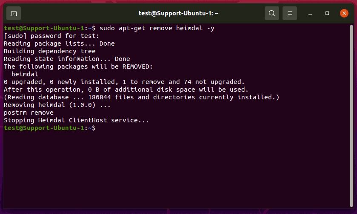Click the 'Building dependency tree' line

[50, 51]
